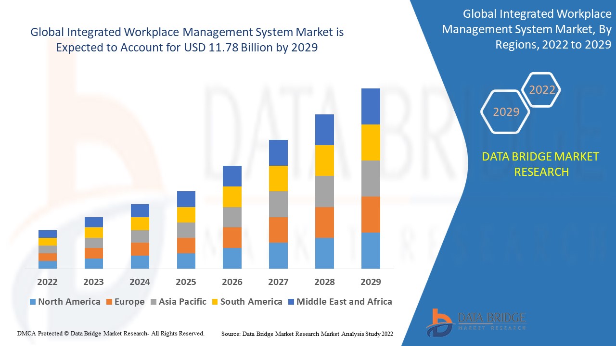616x346 pixels.
Task: Click the 2024 bar's gray segment
Action: [x=140, y=236]
